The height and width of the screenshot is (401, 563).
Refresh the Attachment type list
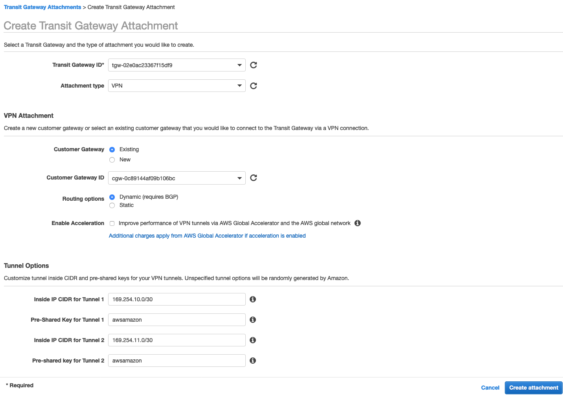[254, 86]
